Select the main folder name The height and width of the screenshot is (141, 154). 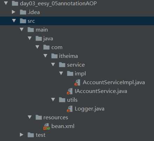click(x=42, y=30)
